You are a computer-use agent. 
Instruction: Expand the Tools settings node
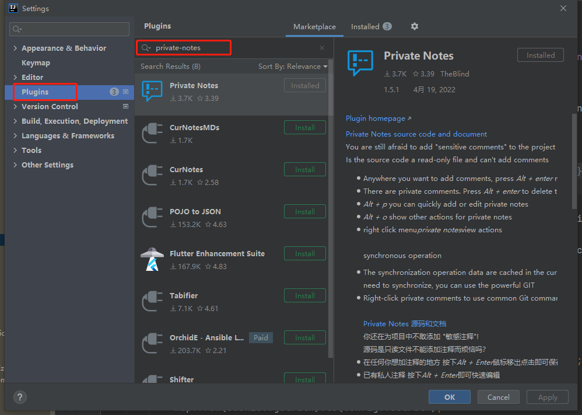pyautogui.click(x=15, y=150)
